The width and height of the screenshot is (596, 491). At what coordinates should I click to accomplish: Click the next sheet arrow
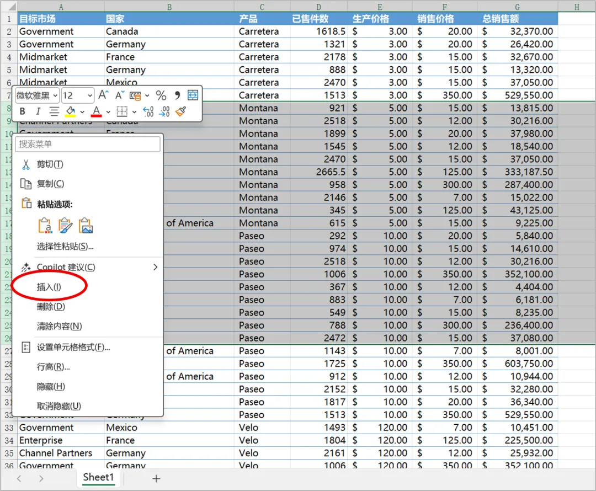click(41, 478)
